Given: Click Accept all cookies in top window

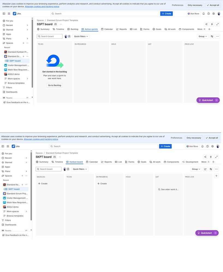Looking at the screenshot, I should pos(213,5).
